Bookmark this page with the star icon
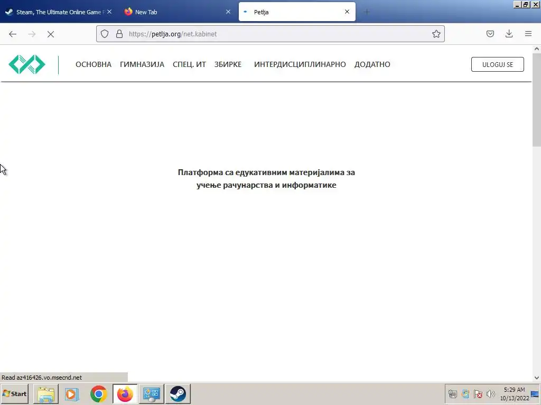 [x=436, y=34]
